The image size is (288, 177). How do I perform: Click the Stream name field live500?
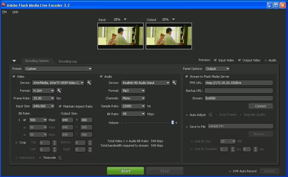point(239,98)
